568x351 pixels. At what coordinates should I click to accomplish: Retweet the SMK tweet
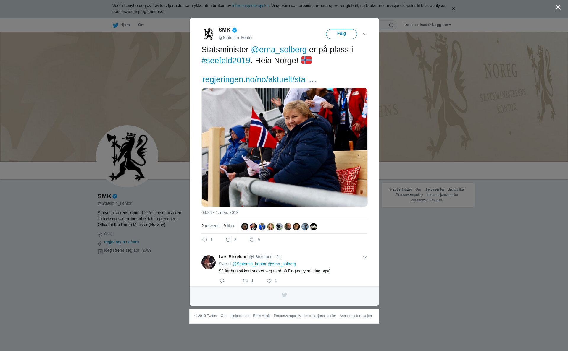228,240
